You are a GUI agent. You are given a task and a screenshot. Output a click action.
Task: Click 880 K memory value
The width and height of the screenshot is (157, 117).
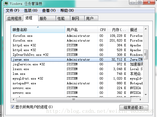point(121,83)
